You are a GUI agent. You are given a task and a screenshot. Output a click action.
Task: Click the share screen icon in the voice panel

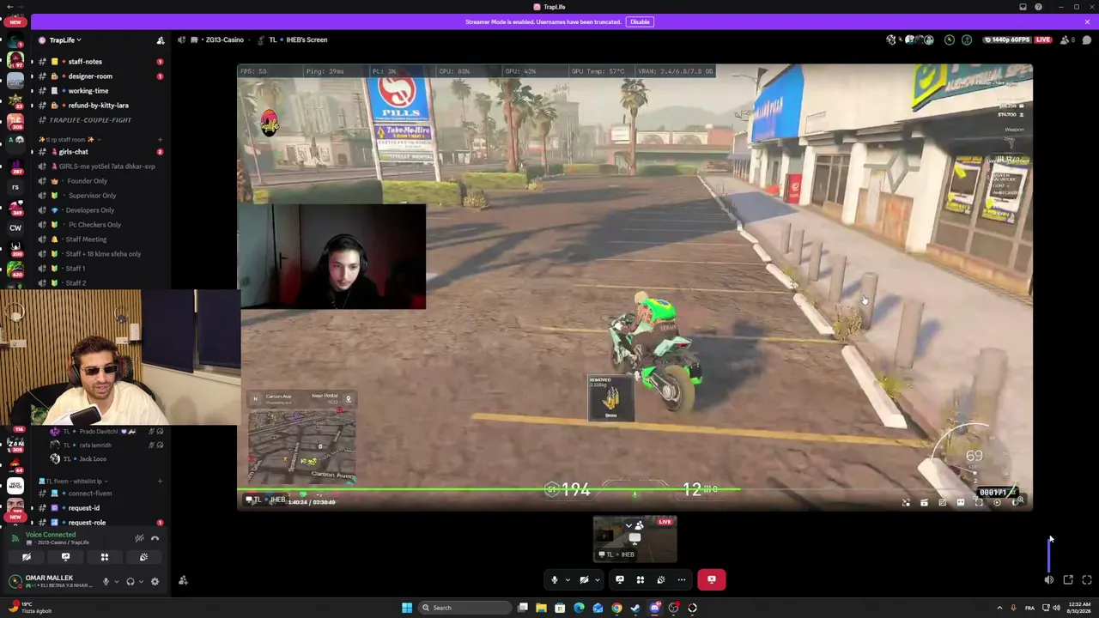coord(65,557)
